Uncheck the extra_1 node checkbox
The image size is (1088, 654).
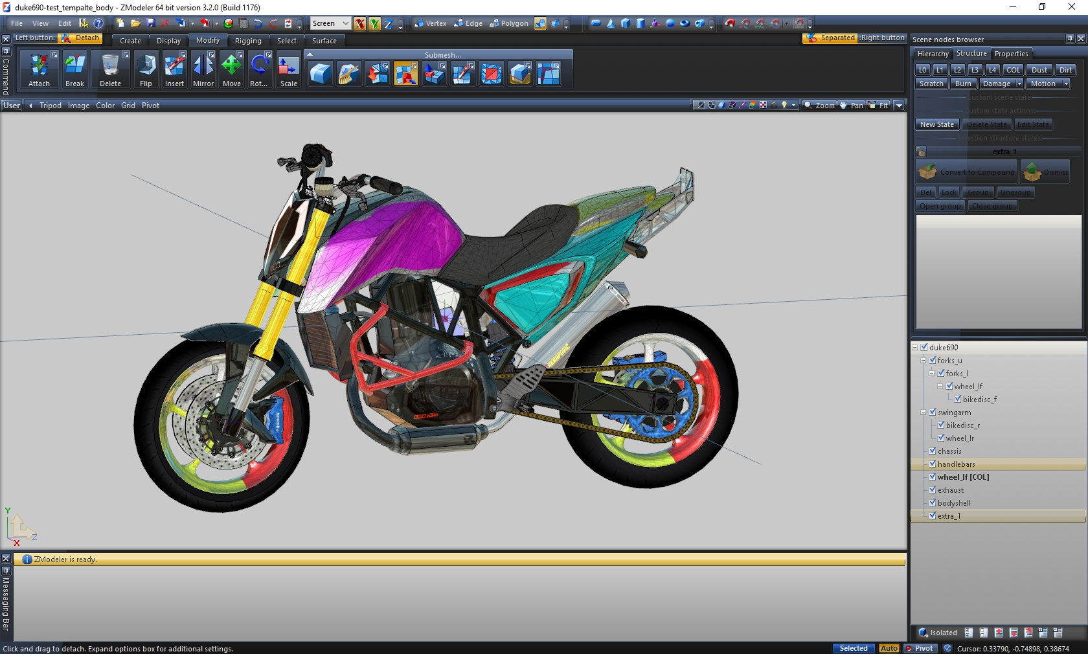pos(933,515)
